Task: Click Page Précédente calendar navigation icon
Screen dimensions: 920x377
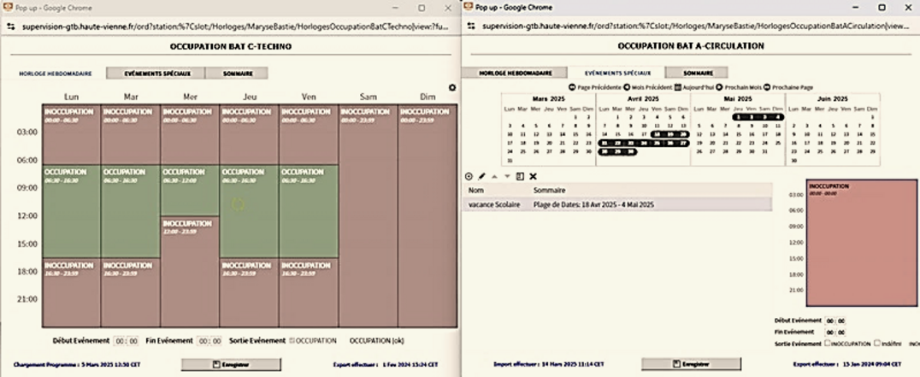Action: tap(573, 88)
